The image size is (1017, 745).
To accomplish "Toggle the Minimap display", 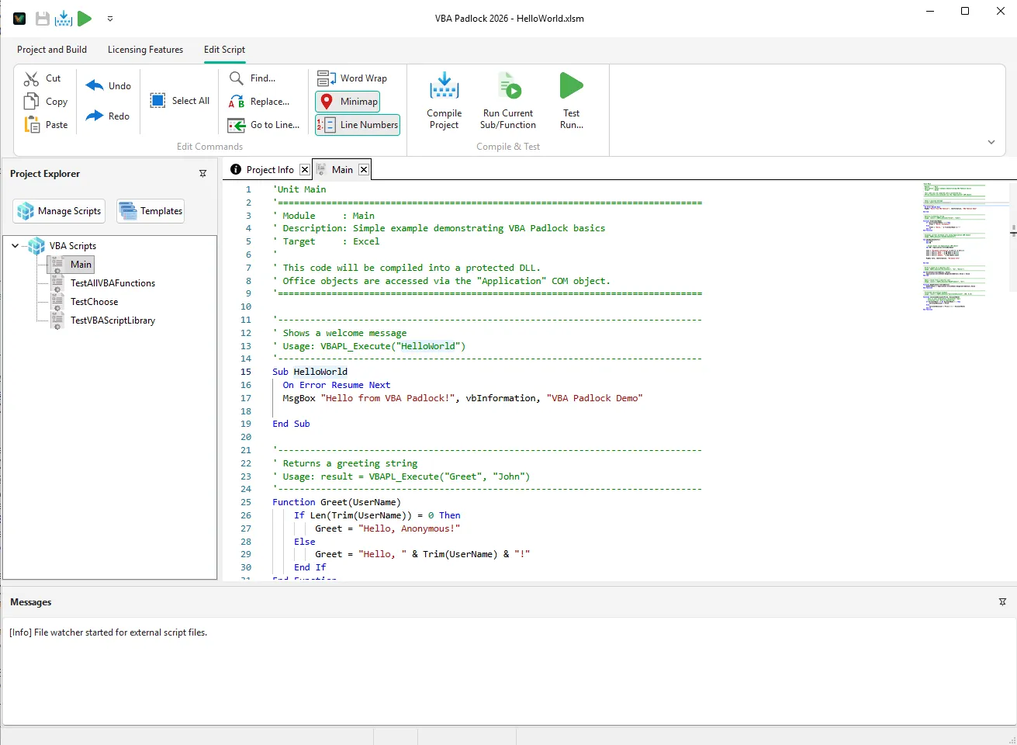I will click(348, 101).
